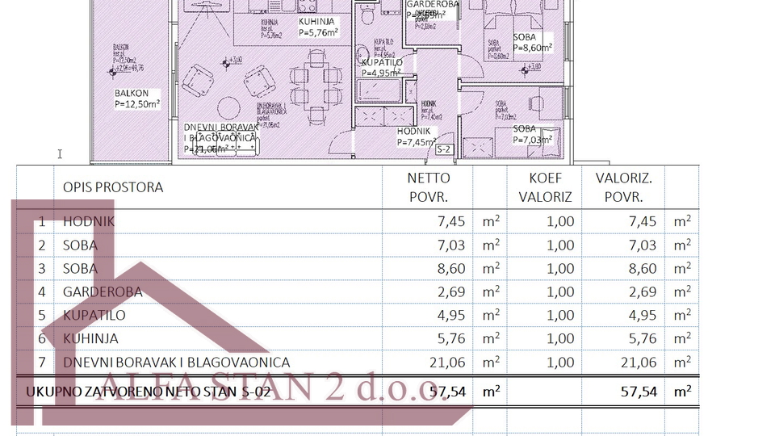The height and width of the screenshot is (436, 775).
Task: Select netto value 2,69 for GARDEROBA
Action: pos(451,291)
